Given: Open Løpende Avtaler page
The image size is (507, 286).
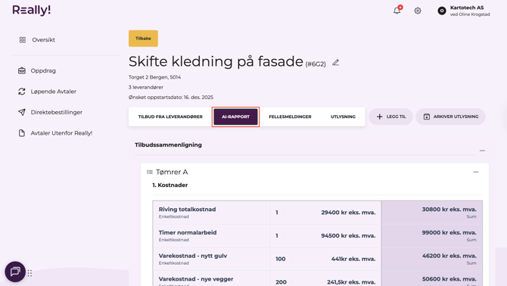Looking at the screenshot, I should pyautogui.click(x=54, y=92).
